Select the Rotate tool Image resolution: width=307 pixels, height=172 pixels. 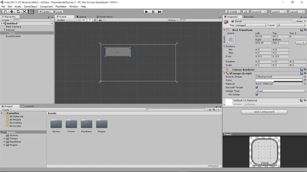[18, 11]
